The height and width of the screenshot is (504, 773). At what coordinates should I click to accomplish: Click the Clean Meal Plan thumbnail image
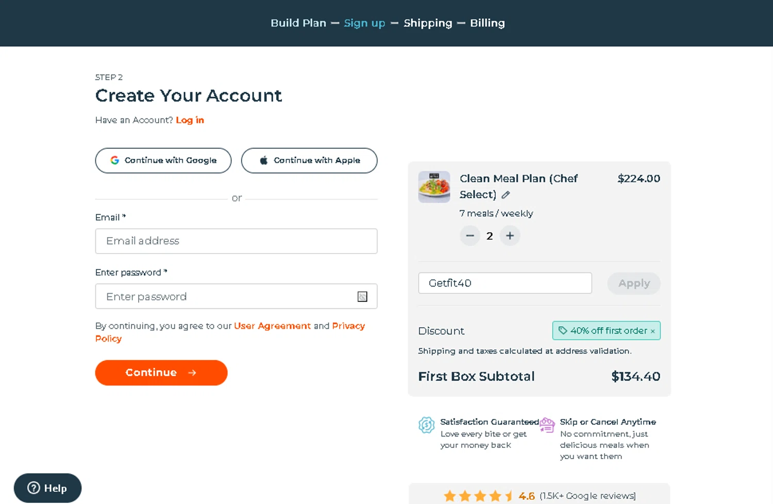434,187
